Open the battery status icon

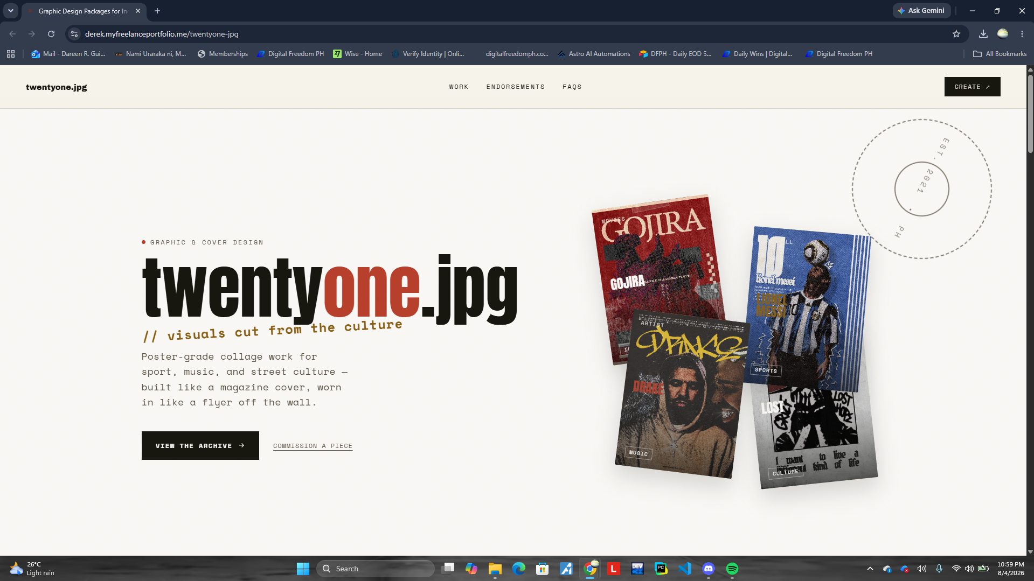click(983, 569)
